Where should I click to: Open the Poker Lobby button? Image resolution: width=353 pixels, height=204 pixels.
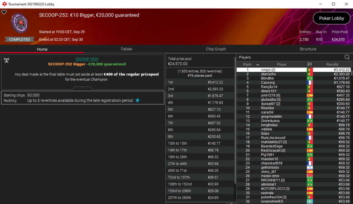coord(332,18)
